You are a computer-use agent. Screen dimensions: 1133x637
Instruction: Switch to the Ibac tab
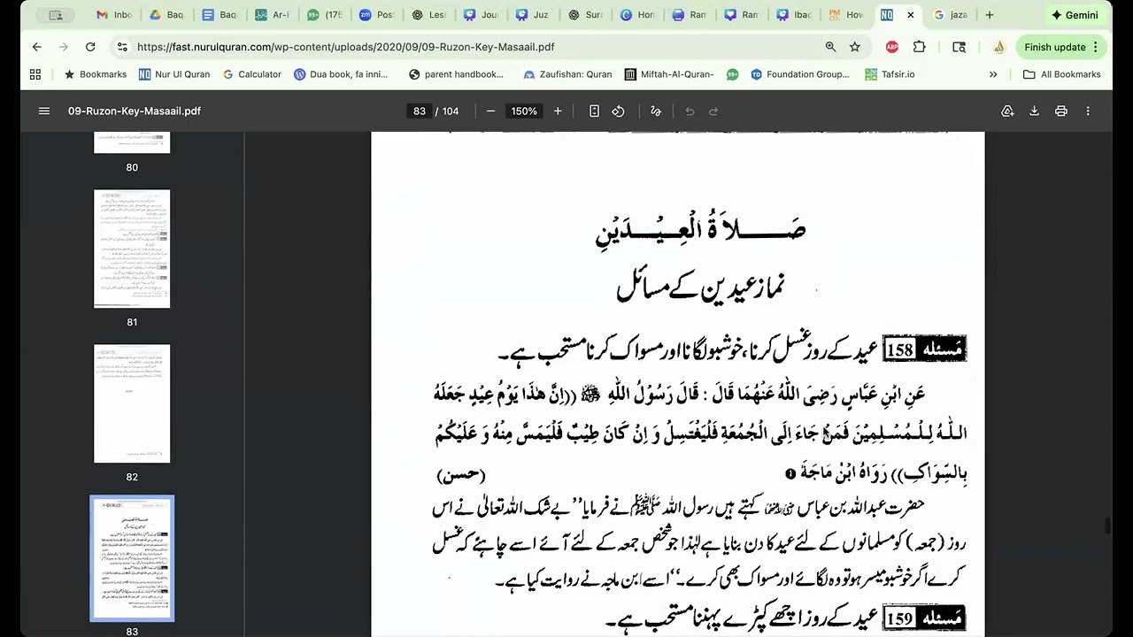796,15
